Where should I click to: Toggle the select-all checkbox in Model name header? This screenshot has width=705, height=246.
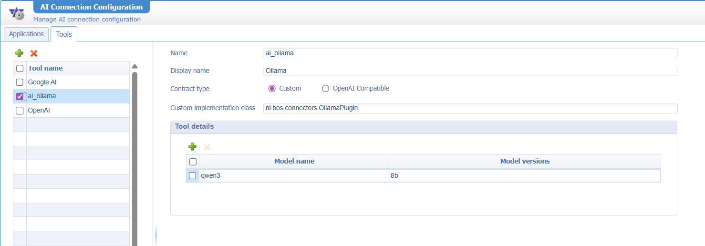tap(193, 162)
